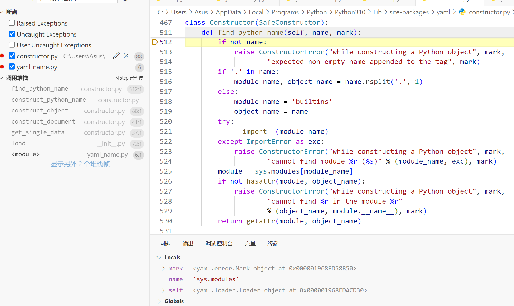Click Lib in the breadcrumb path

378,12
